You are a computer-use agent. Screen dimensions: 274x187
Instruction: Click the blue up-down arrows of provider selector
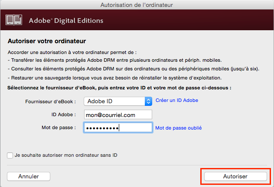coord(148,101)
